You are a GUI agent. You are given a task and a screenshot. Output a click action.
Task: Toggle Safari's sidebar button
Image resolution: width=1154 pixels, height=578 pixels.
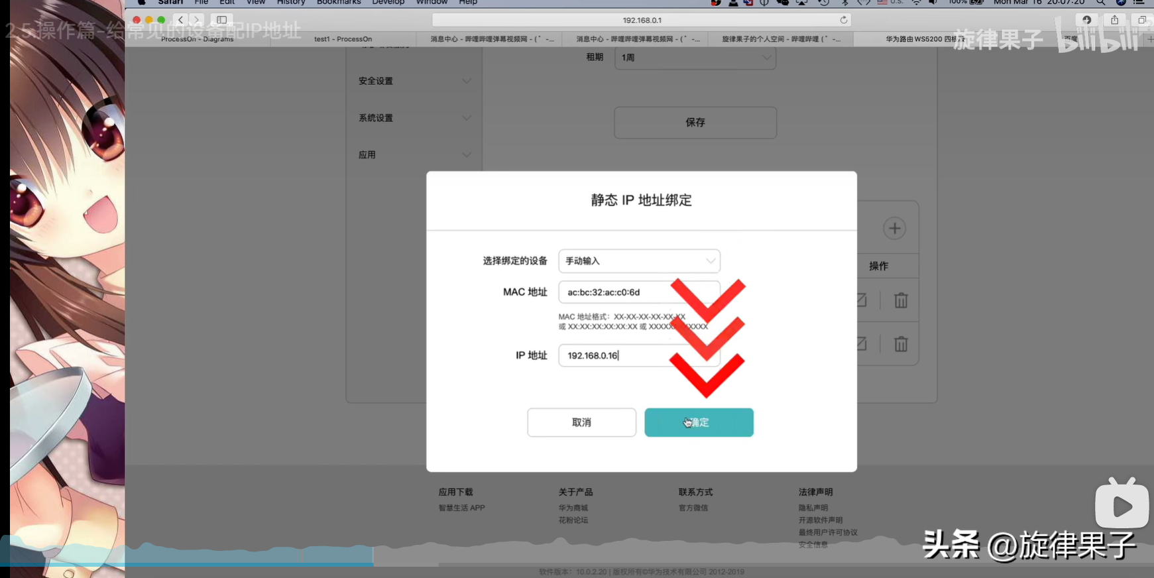[221, 20]
